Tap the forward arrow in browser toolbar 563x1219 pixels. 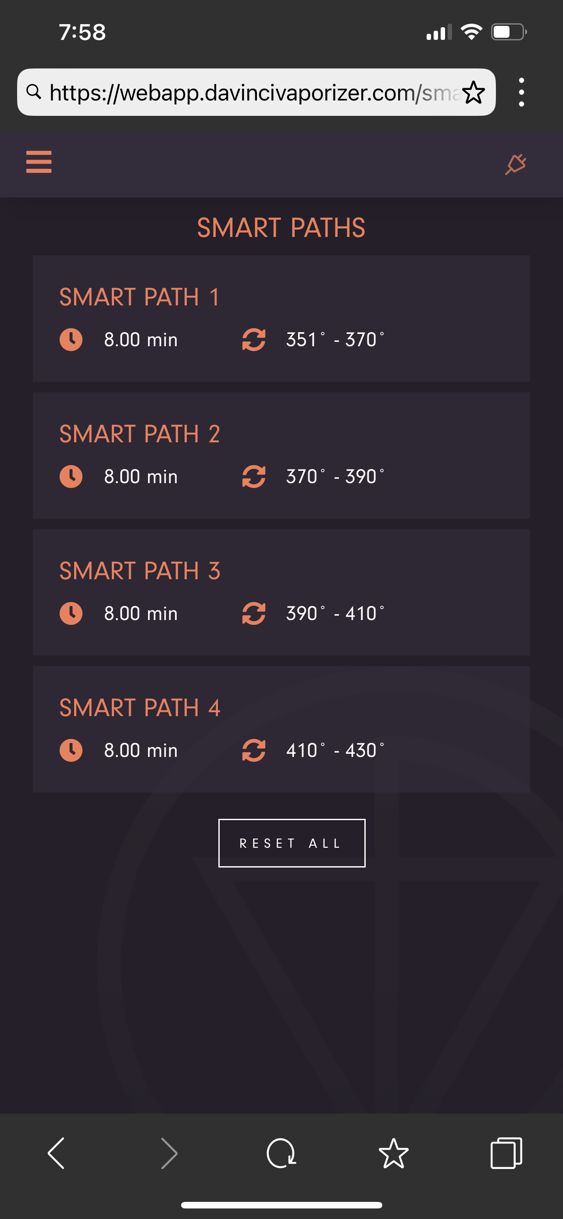click(x=169, y=1153)
